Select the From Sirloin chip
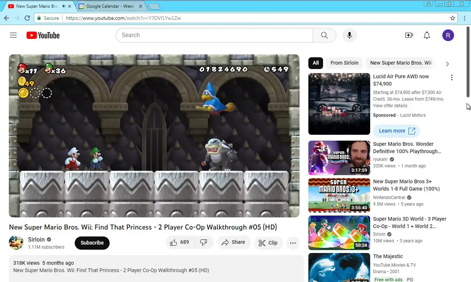 (344, 63)
